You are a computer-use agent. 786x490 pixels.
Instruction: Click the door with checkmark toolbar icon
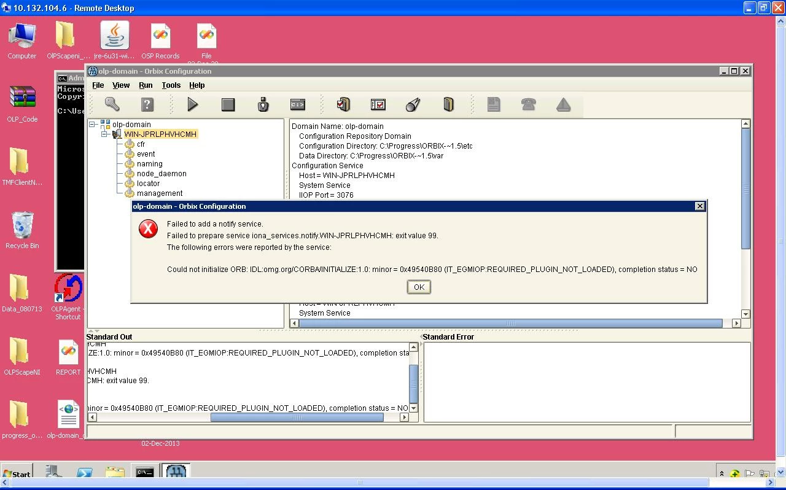(343, 104)
